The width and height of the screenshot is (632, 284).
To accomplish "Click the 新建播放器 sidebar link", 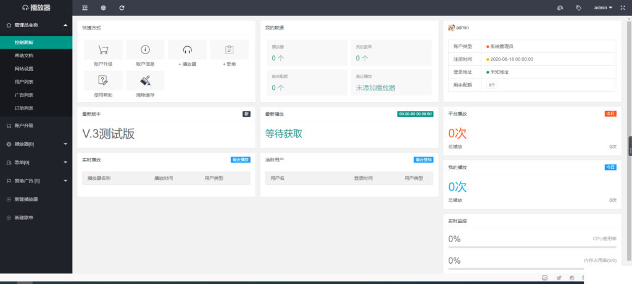I will pyautogui.click(x=27, y=200).
